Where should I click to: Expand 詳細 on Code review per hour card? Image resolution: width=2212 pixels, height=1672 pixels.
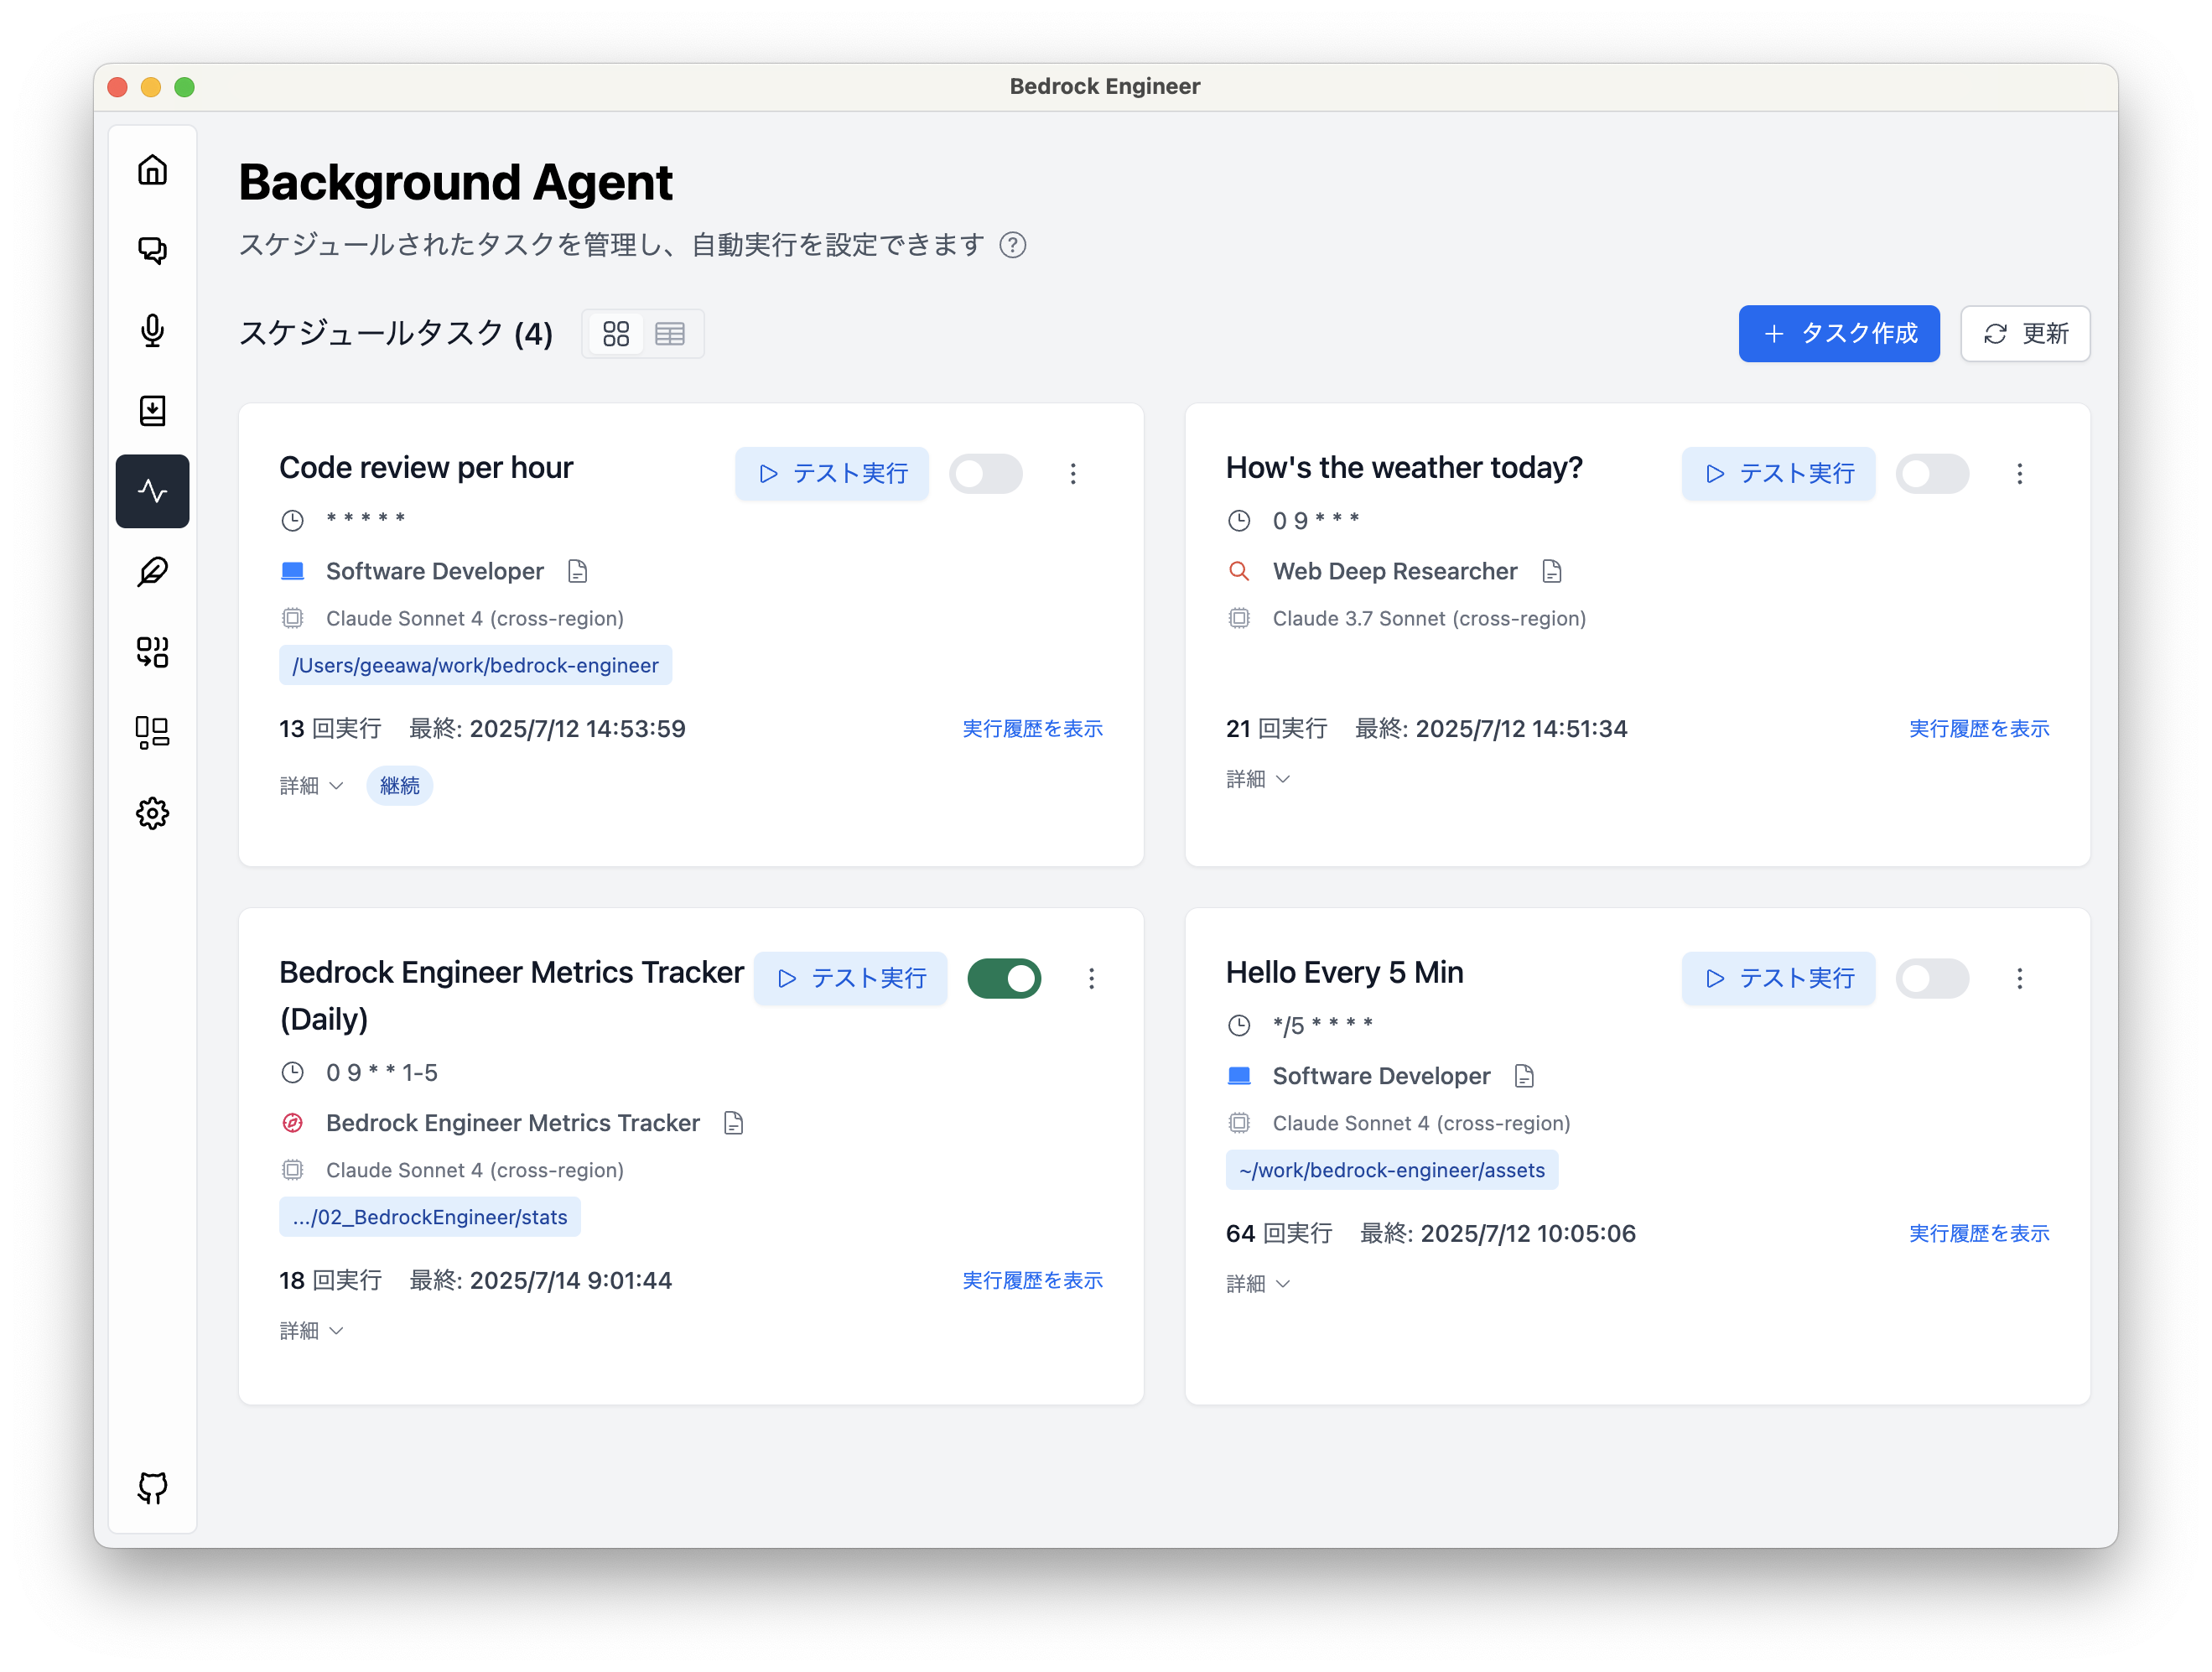(x=311, y=786)
